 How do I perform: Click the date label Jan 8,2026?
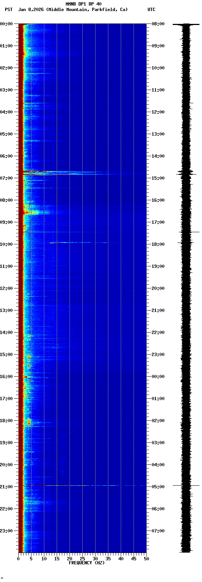click(x=31, y=10)
